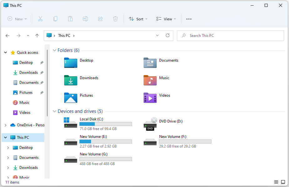Navigate up one folder level
Image resolution: width=289 pixels, height=187 pixels.
pyautogui.click(x=37, y=35)
